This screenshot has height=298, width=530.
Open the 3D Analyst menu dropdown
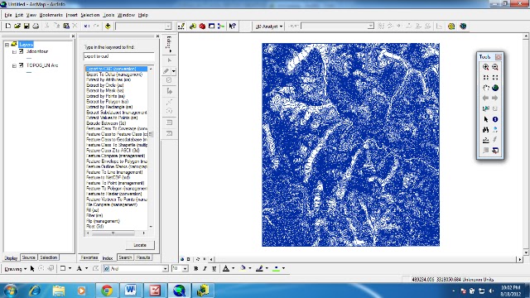[269, 26]
